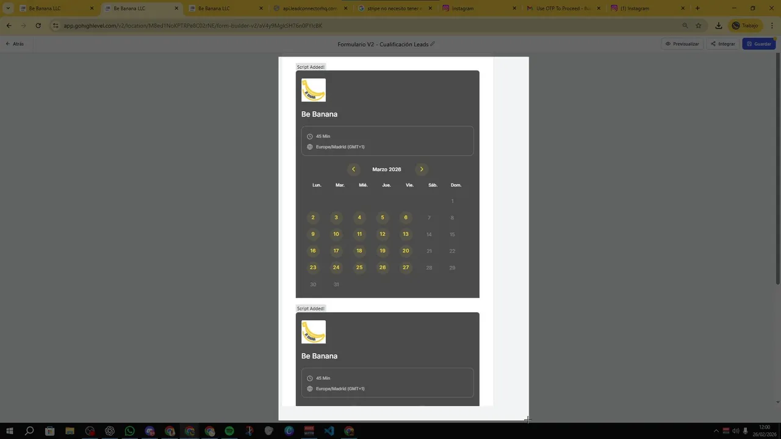
Task: Select March 25 on the calendar
Action: click(359, 268)
